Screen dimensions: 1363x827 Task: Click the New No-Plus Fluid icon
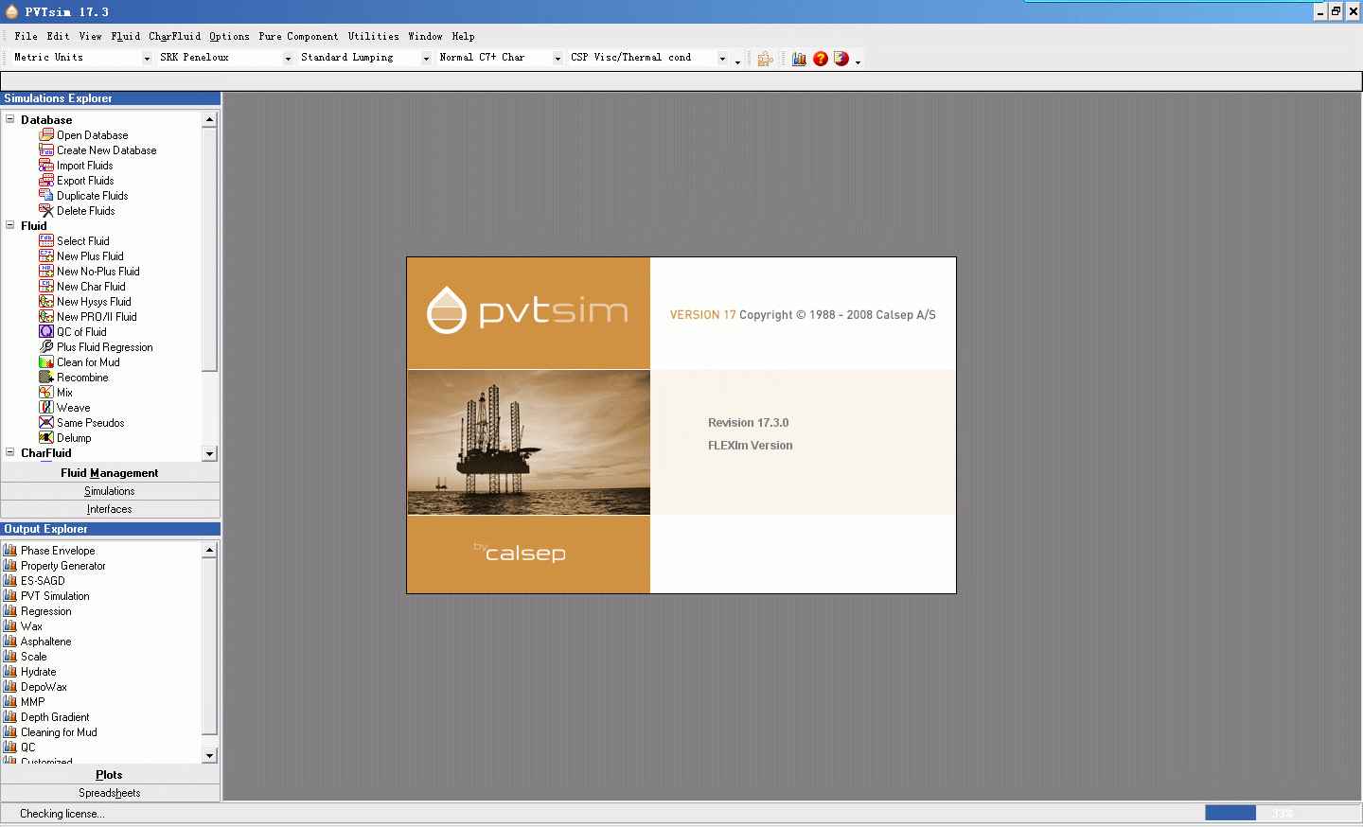pyautogui.click(x=46, y=272)
